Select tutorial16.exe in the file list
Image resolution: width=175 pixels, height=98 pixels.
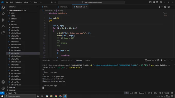(16, 56)
